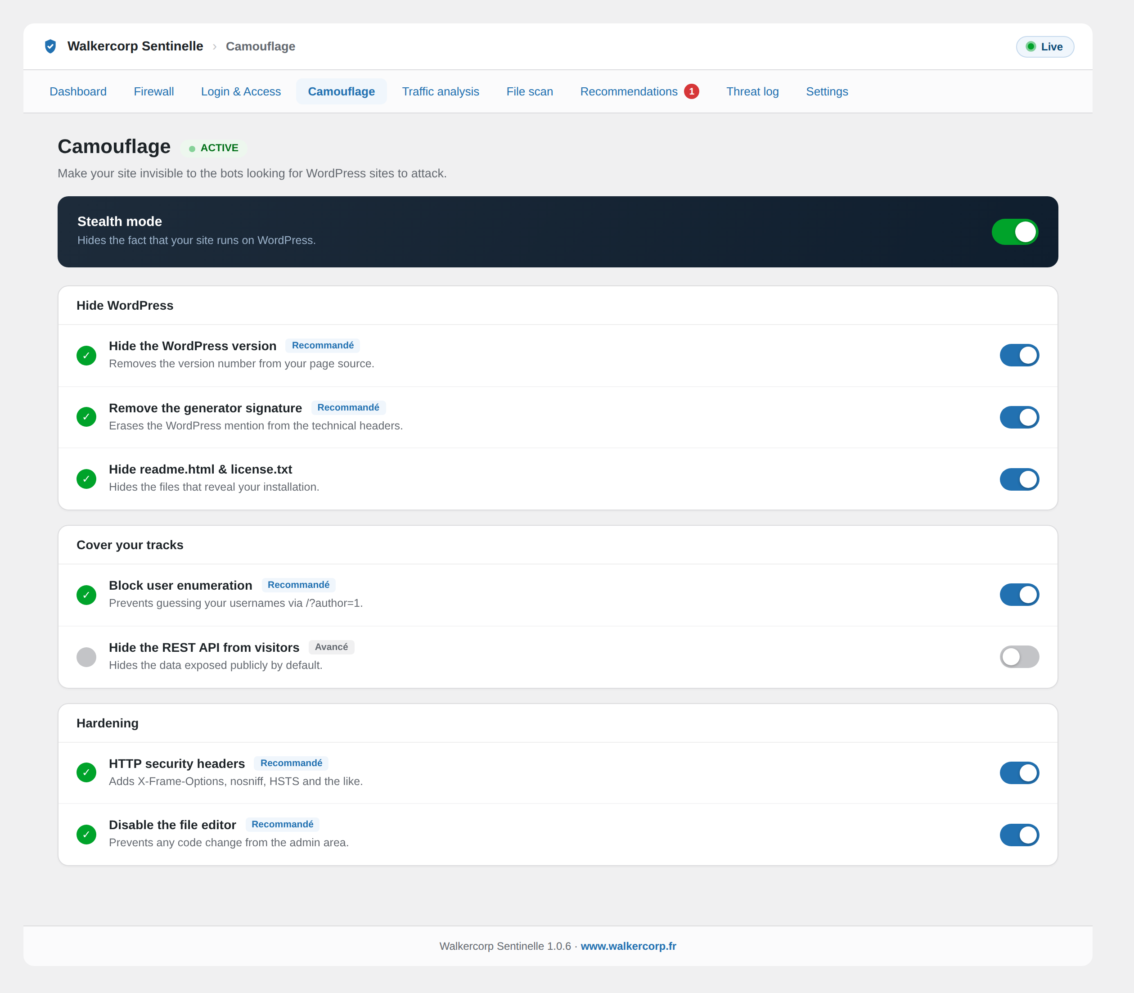Viewport: 1134px width, 993px height.
Task: Click the green check icon for Hide readme.html & license.txt
Action: (x=86, y=479)
